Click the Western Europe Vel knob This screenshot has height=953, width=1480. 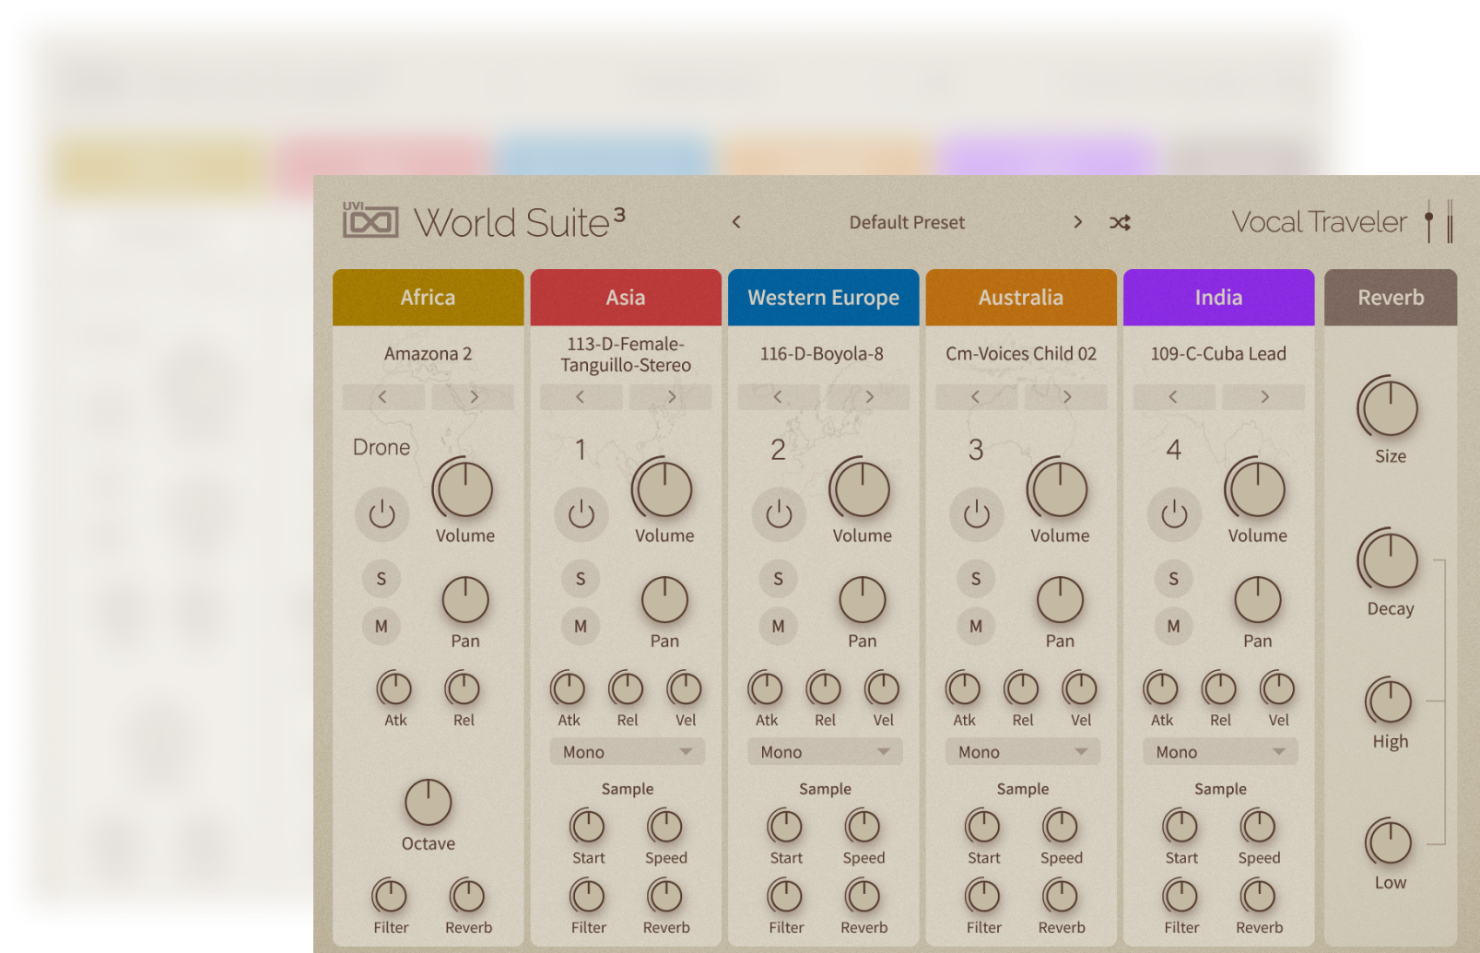click(883, 688)
